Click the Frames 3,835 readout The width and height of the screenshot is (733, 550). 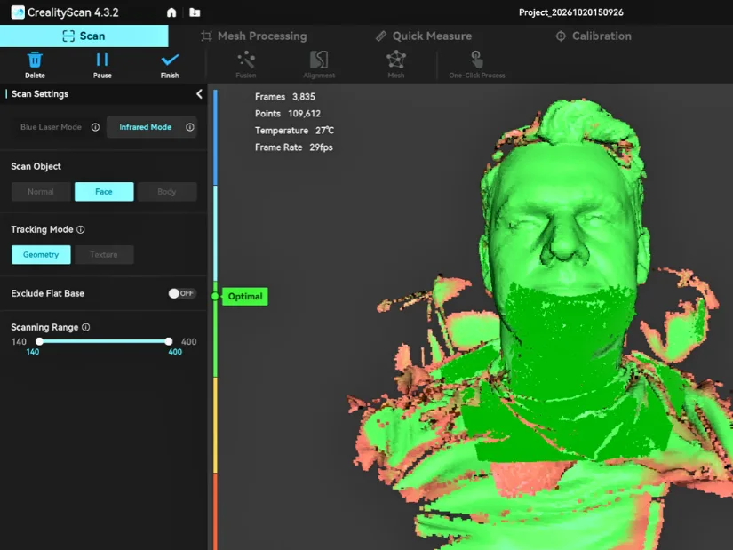285,97
